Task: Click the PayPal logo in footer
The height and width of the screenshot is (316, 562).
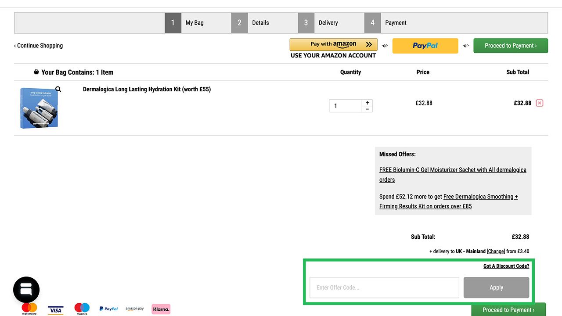Action: tap(108, 309)
